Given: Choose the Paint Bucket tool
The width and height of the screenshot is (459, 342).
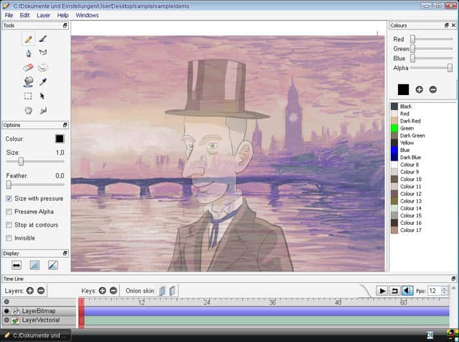Looking at the screenshot, I should pos(28,82).
